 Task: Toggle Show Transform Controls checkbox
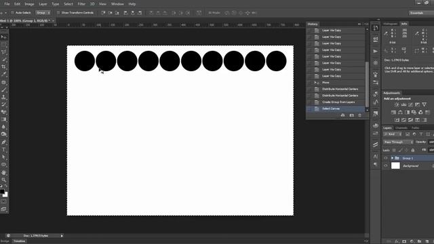[58, 13]
